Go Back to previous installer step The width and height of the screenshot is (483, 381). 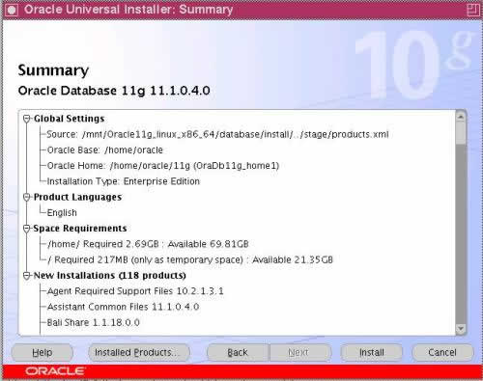coord(238,352)
